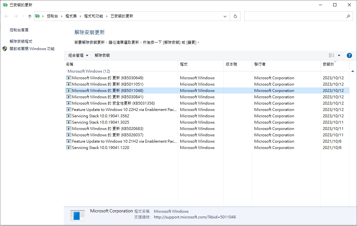Select Feature Update to Windows 10 21H2

click(x=124, y=141)
